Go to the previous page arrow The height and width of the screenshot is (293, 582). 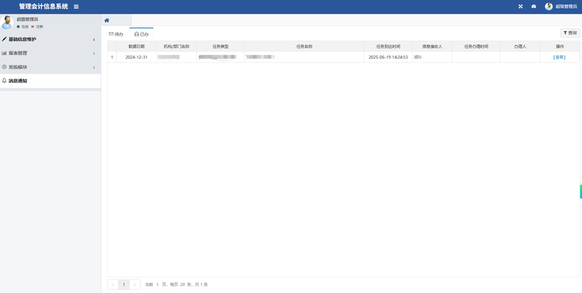click(113, 284)
